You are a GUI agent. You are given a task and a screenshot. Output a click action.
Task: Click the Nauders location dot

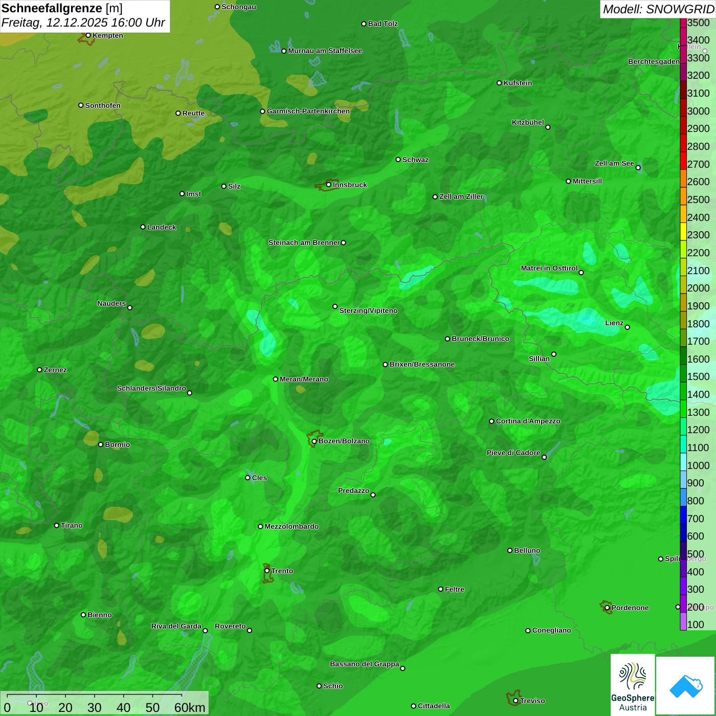130,308
